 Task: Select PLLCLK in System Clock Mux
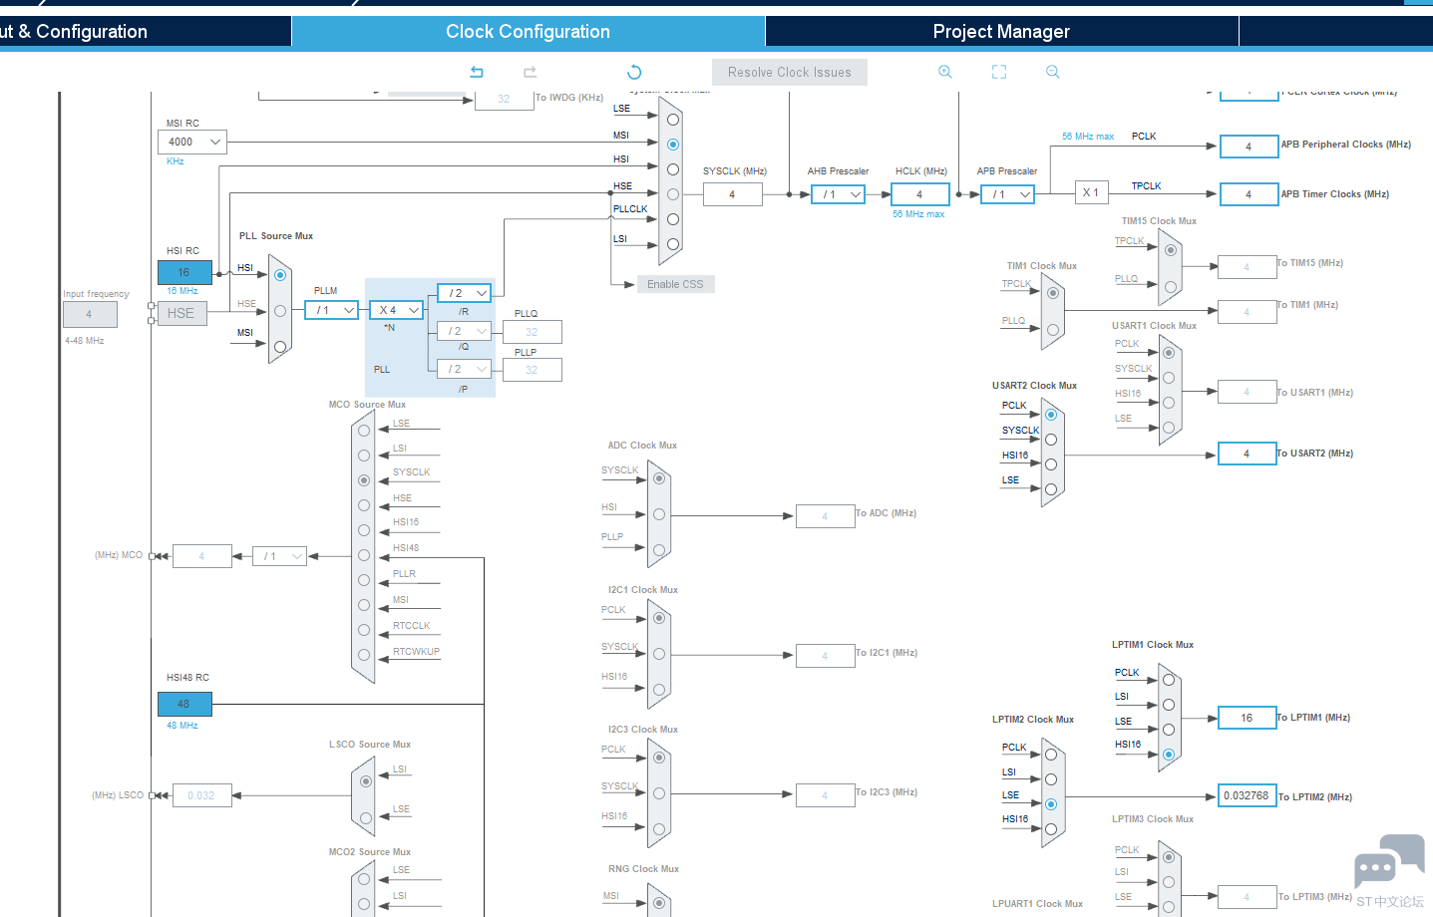click(673, 219)
